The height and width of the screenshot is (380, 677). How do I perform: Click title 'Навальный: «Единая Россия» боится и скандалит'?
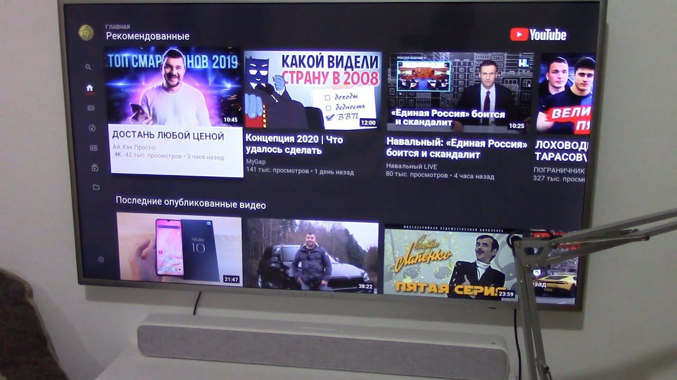click(x=457, y=149)
